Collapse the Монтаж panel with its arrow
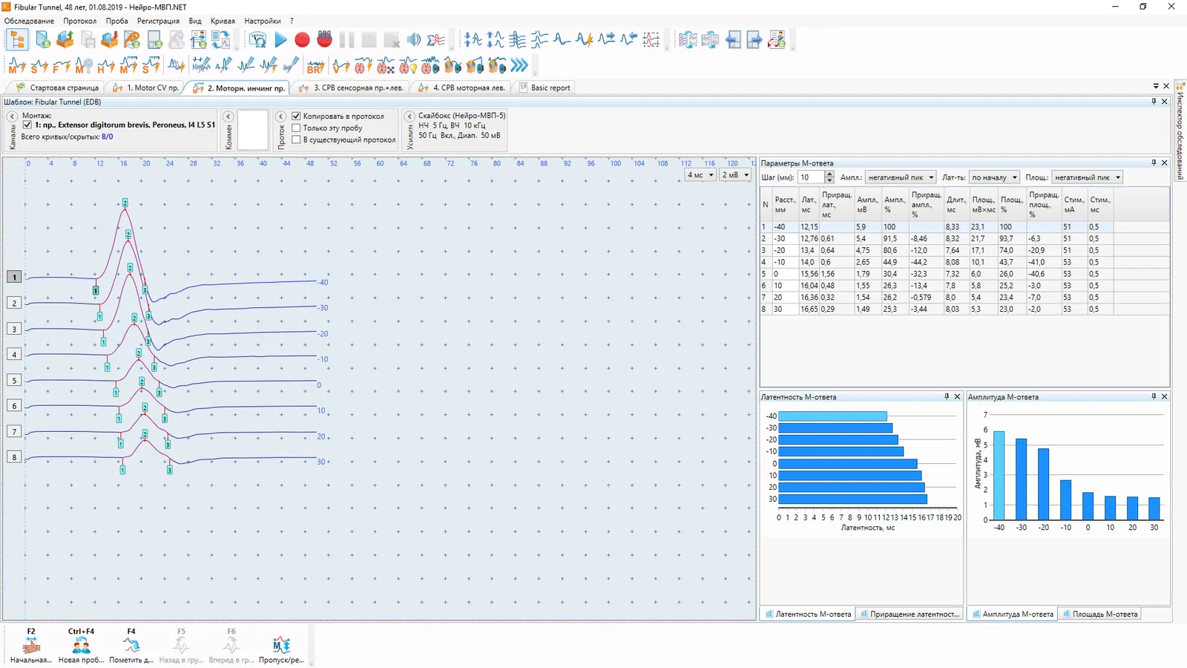This screenshot has width=1187, height=668. pyautogui.click(x=12, y=117)
